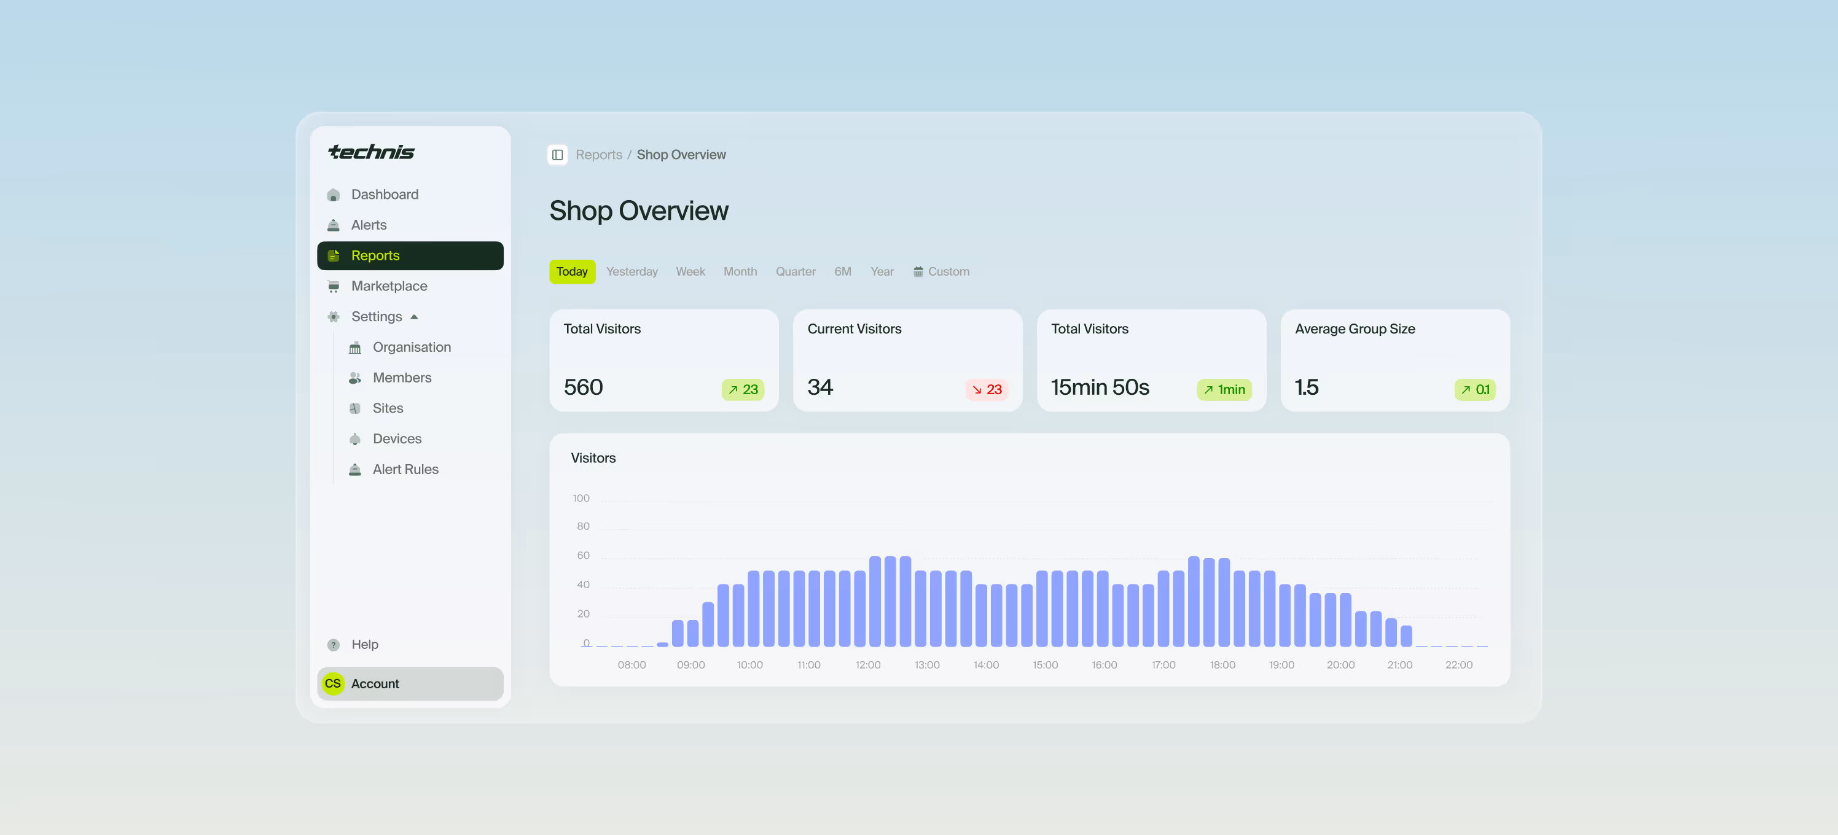Click the Marketplace cart icon
The height and width of the screenshot is (835, 1838).
(x=333, y=287)
